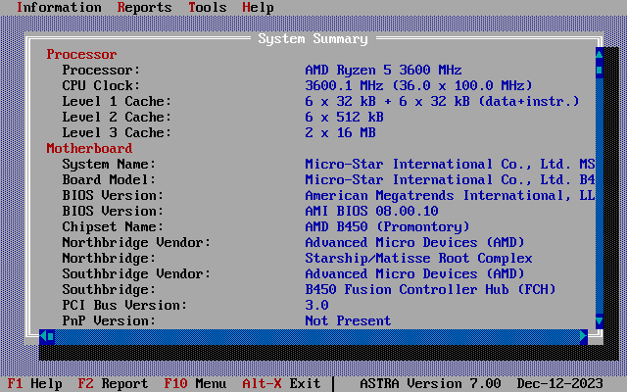Click the 'Northbridge Vendor:' label
627x392 pixels.
[136, 242]
